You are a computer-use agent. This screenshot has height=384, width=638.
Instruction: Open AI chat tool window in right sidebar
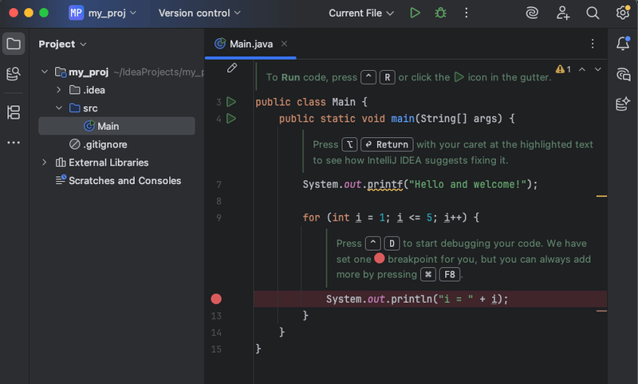pyautogui.click(x=623, y=74)
